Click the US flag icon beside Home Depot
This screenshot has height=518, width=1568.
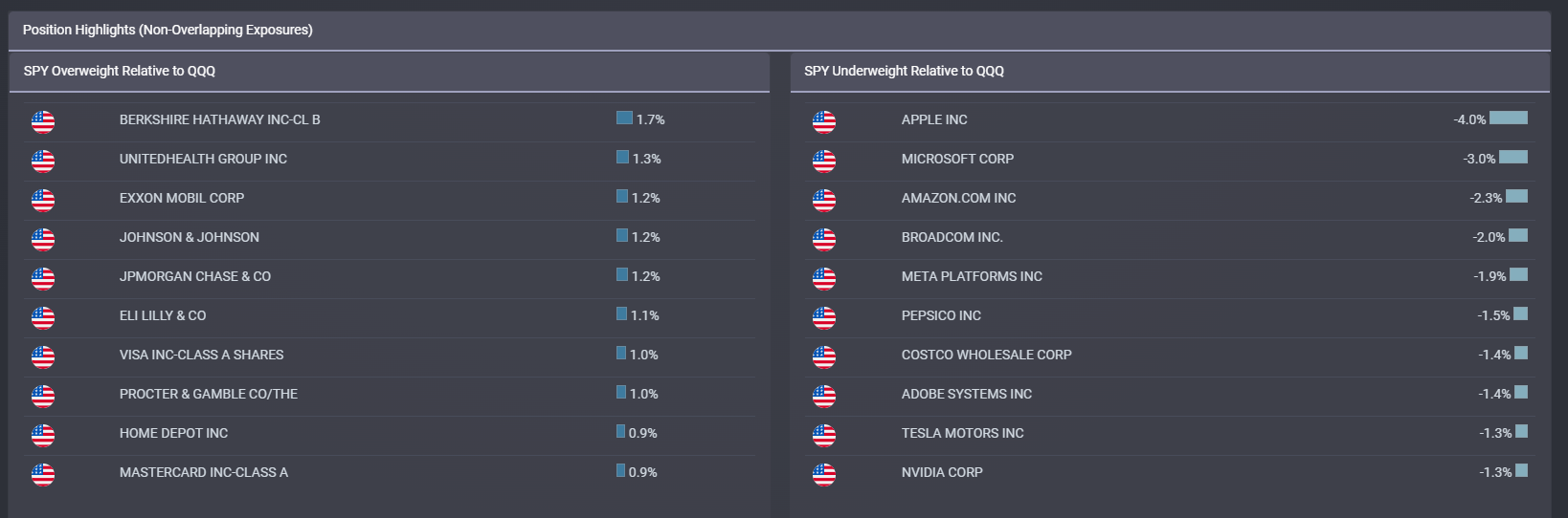(43, 436)
